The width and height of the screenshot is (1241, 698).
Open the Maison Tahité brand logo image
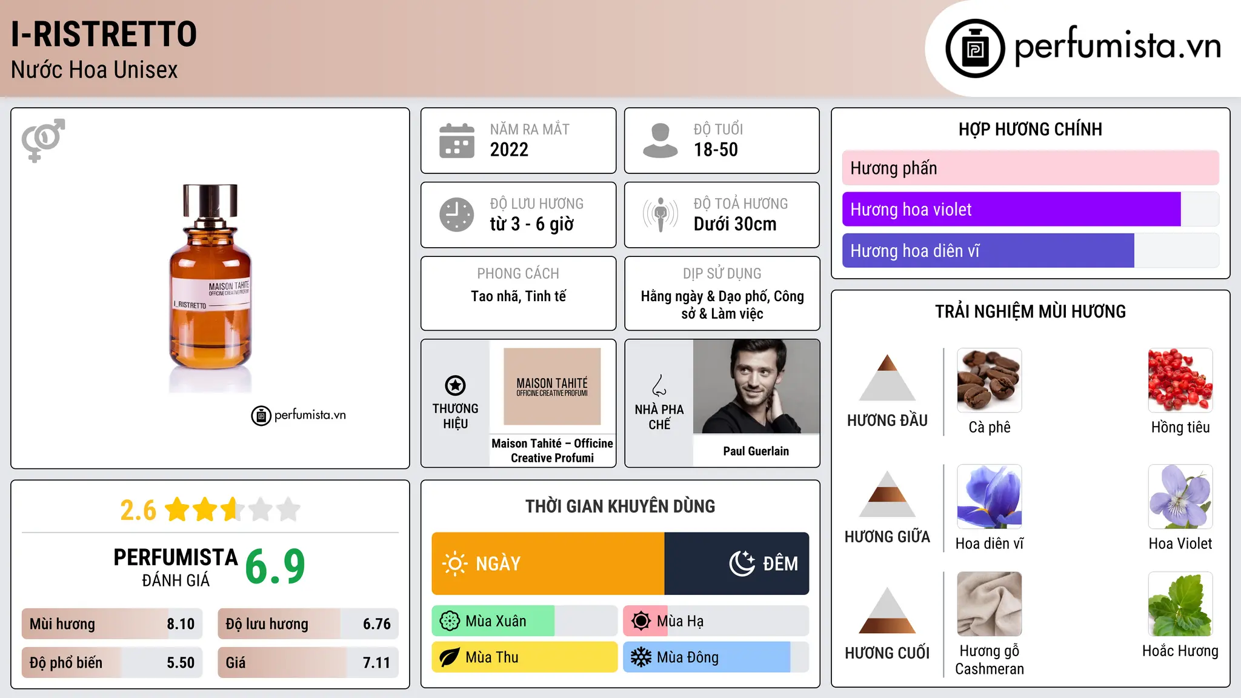(x=552, y=387)
